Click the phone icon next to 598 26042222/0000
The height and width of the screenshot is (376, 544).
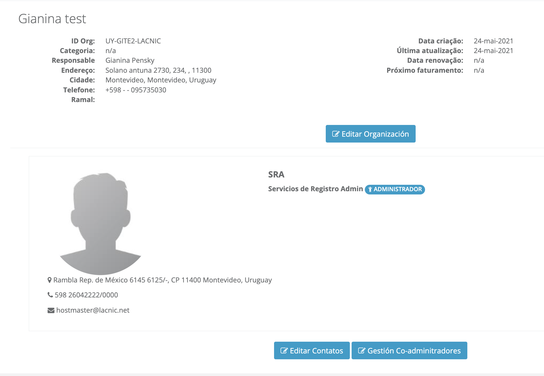pyautogui.click(x=50, y=295)
